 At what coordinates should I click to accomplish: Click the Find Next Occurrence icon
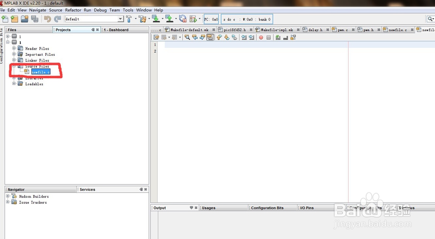202,37
